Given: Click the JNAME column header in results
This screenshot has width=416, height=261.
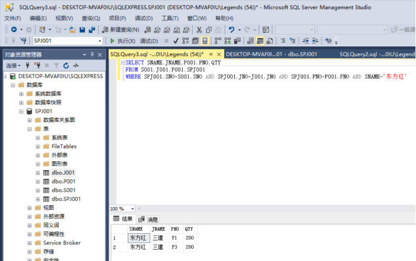Looking at the screenshot, I should [158, 229].
